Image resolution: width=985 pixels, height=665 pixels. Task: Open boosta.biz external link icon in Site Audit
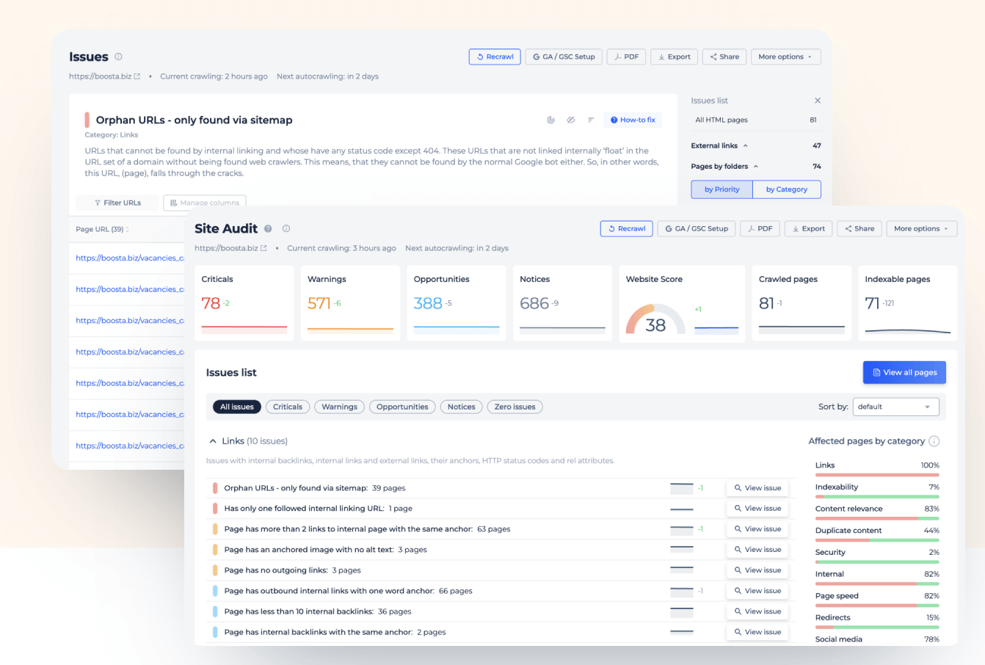pyautogui.click(x=264, y=248)
